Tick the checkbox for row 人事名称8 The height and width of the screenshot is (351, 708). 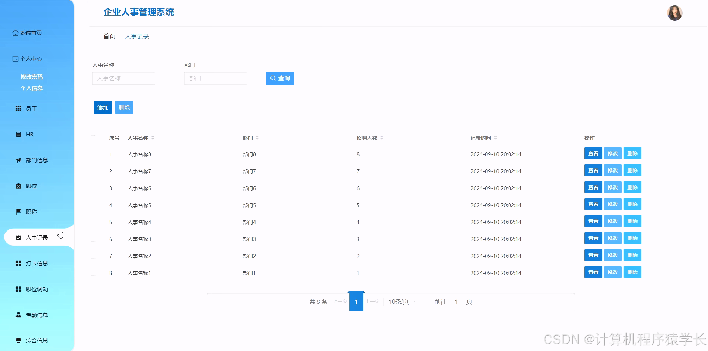pyautogui.click(x=93, y=154)
